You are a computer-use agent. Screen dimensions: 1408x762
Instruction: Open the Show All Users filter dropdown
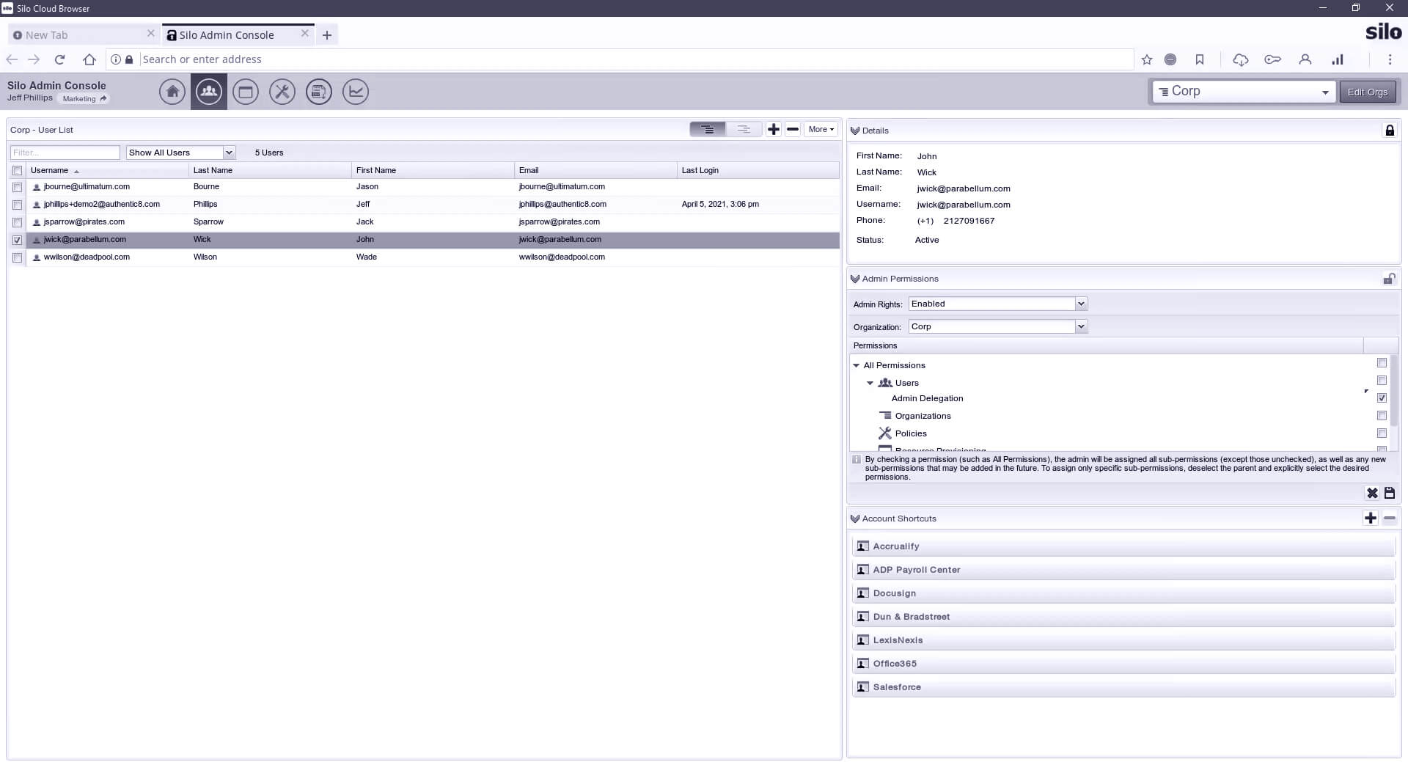click(x=180, y=153)
